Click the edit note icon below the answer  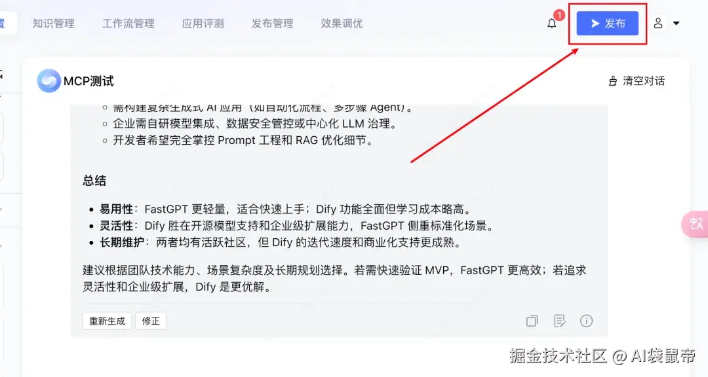tap(559, 321)
